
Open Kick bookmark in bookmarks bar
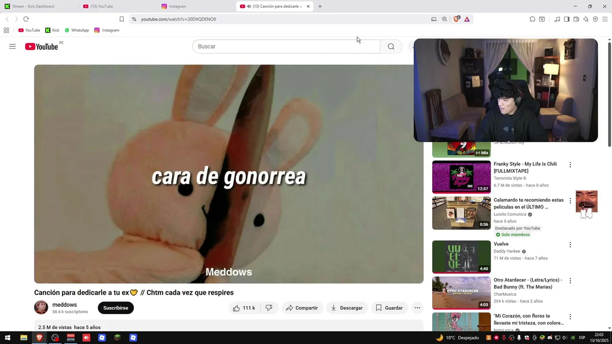click(x=52, y=30)
